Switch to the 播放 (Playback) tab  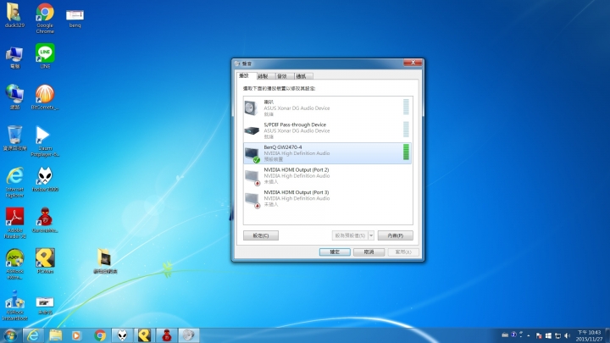[246, 76]
